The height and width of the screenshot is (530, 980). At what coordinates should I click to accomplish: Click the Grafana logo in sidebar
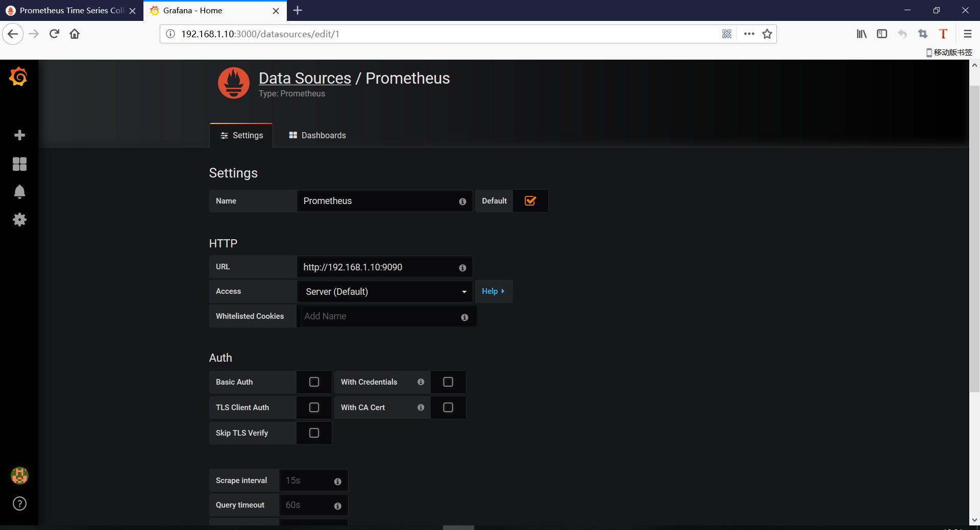coord(18,77)
